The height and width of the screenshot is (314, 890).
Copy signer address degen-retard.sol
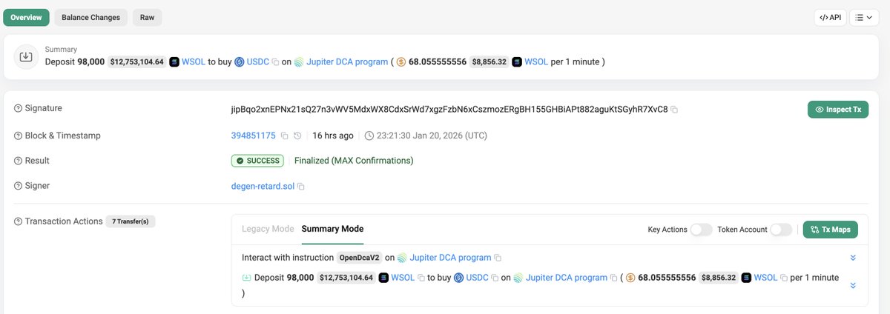[x=301, y=187]
